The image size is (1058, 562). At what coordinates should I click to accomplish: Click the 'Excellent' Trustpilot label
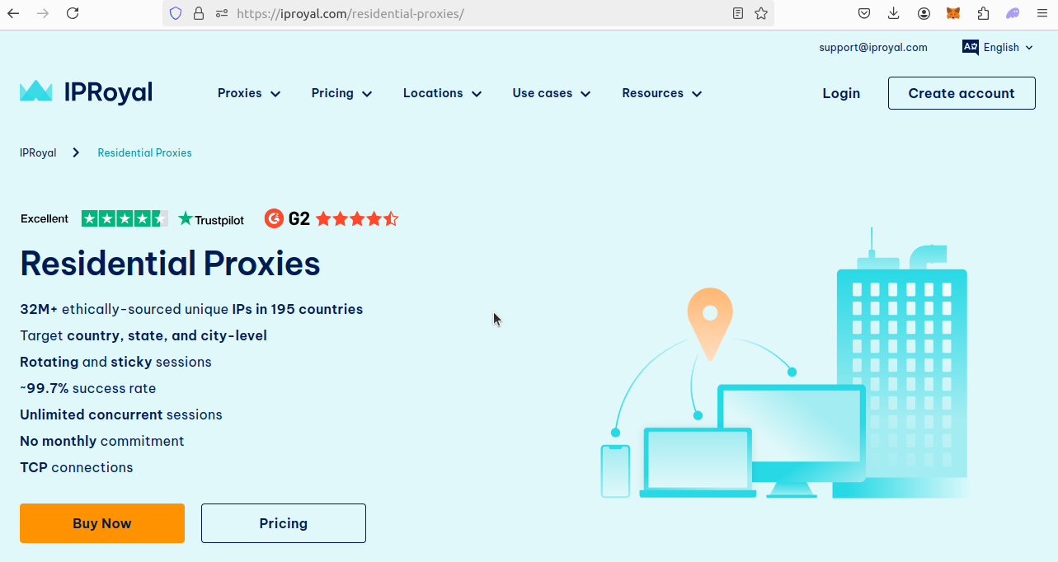[x=45, y=218]
